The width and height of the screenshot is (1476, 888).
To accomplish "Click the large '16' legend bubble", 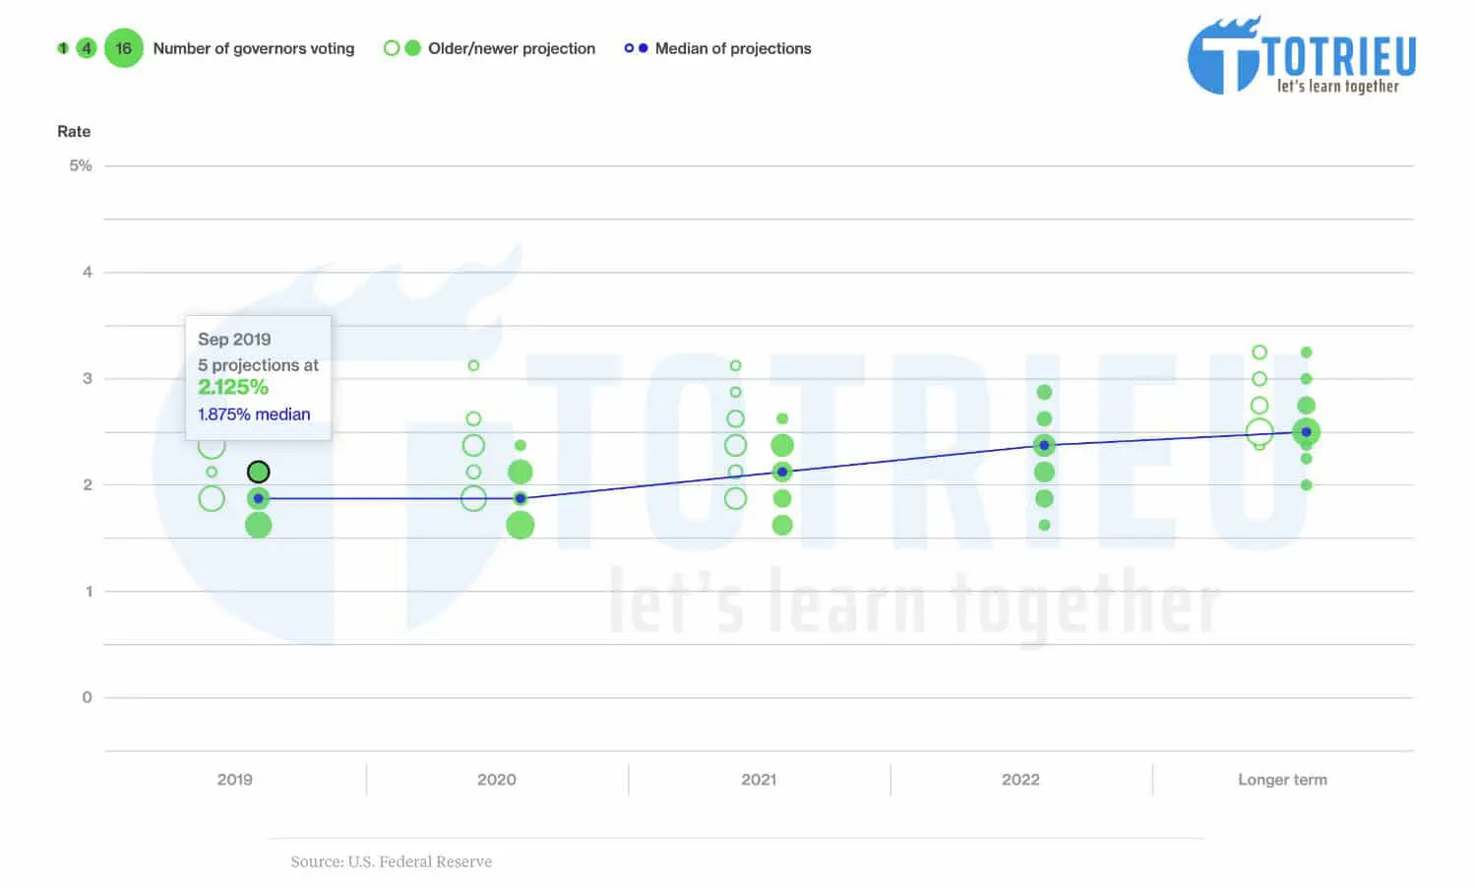I will 124,48.
